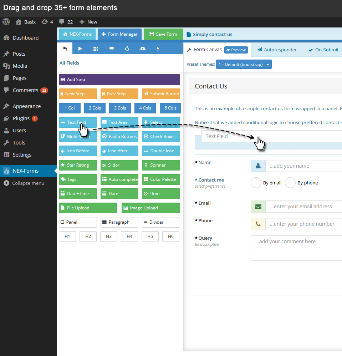
Task: Select the Slider element
Action: coord(119,165)
